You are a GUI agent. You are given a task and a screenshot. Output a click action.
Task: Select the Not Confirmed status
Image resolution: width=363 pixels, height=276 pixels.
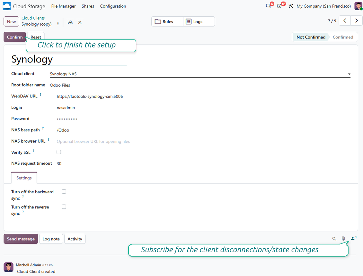[311, 37]
